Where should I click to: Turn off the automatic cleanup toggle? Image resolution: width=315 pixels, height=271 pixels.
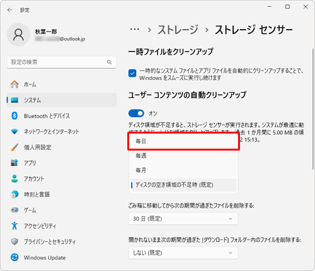coord(136,113)
